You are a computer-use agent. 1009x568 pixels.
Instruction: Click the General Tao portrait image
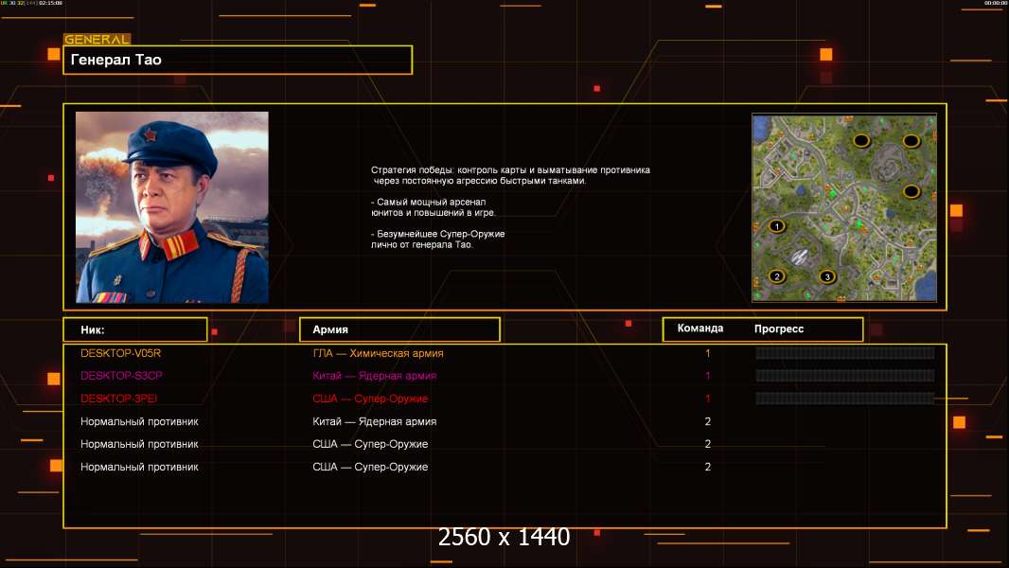pos(172,207)
